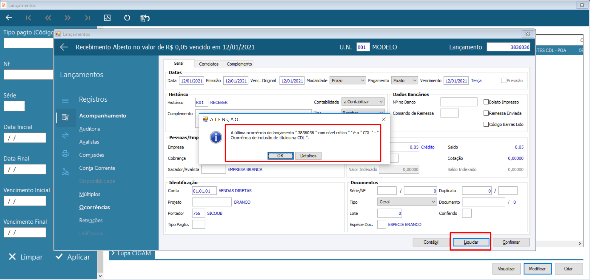The width and height of the screenshot is (590, 280).
Task: Jump to first record in toolbar
Action: click(28, 18)
